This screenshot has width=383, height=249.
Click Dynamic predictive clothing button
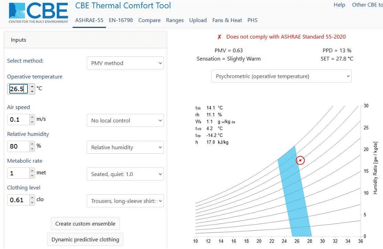(x=85, y=239)
